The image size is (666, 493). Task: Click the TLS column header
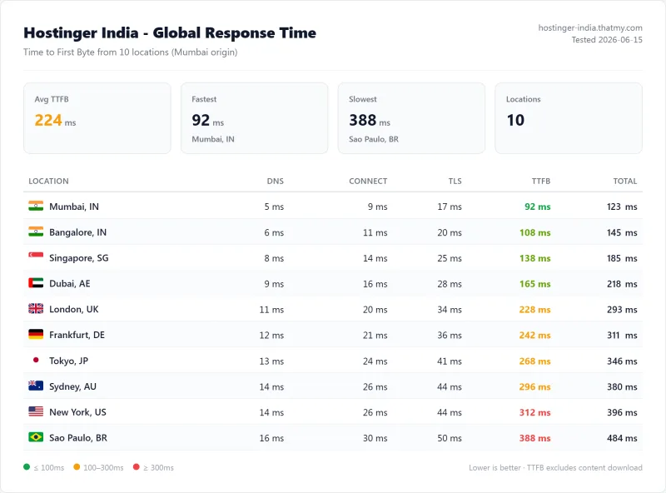point(455,181)
